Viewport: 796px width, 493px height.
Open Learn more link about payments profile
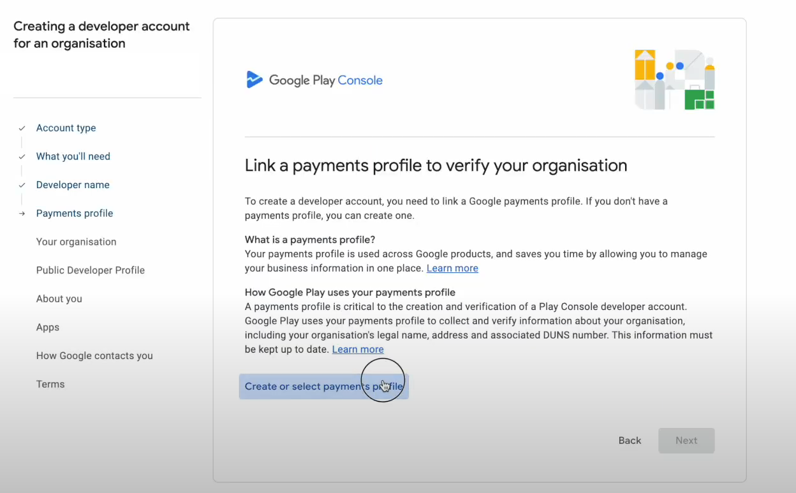[x=452, y=269]
